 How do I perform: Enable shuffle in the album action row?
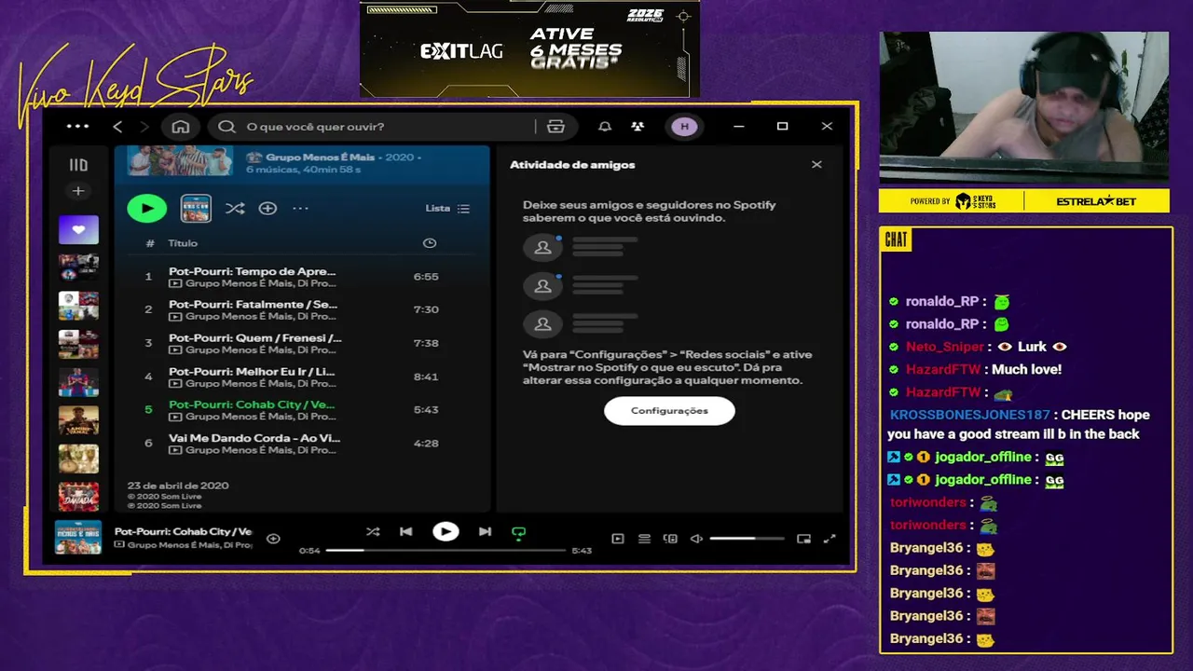[235, 209]
